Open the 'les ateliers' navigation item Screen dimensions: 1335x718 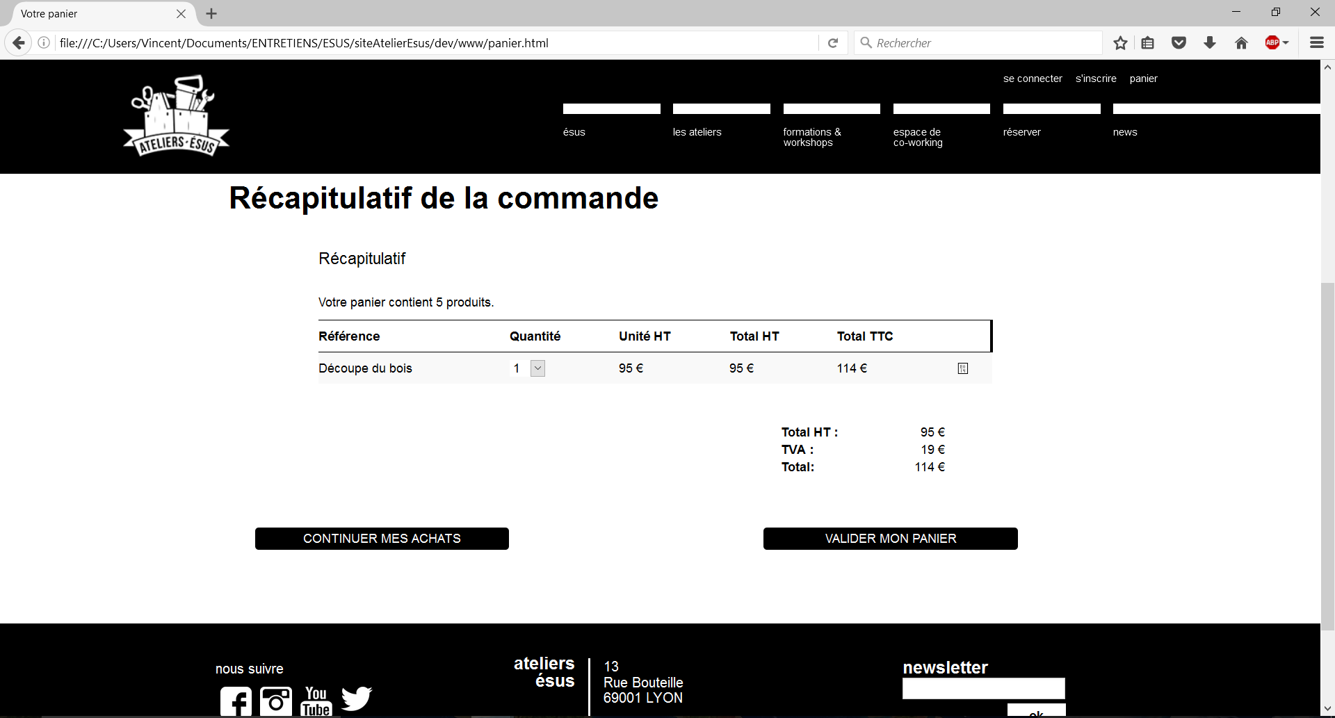point(697,132)
